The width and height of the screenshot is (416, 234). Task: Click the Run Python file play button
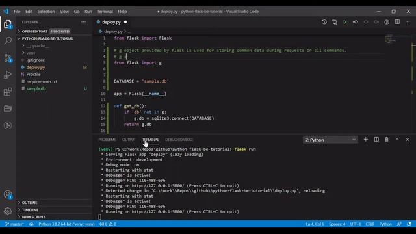345,22
